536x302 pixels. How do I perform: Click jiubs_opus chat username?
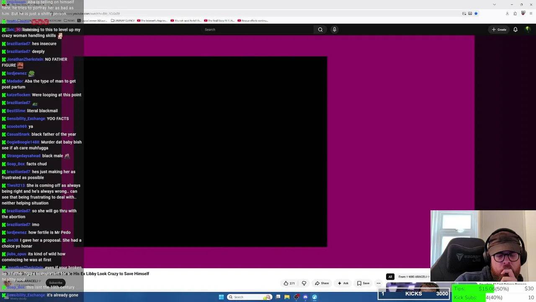click(x=16, y=254)
